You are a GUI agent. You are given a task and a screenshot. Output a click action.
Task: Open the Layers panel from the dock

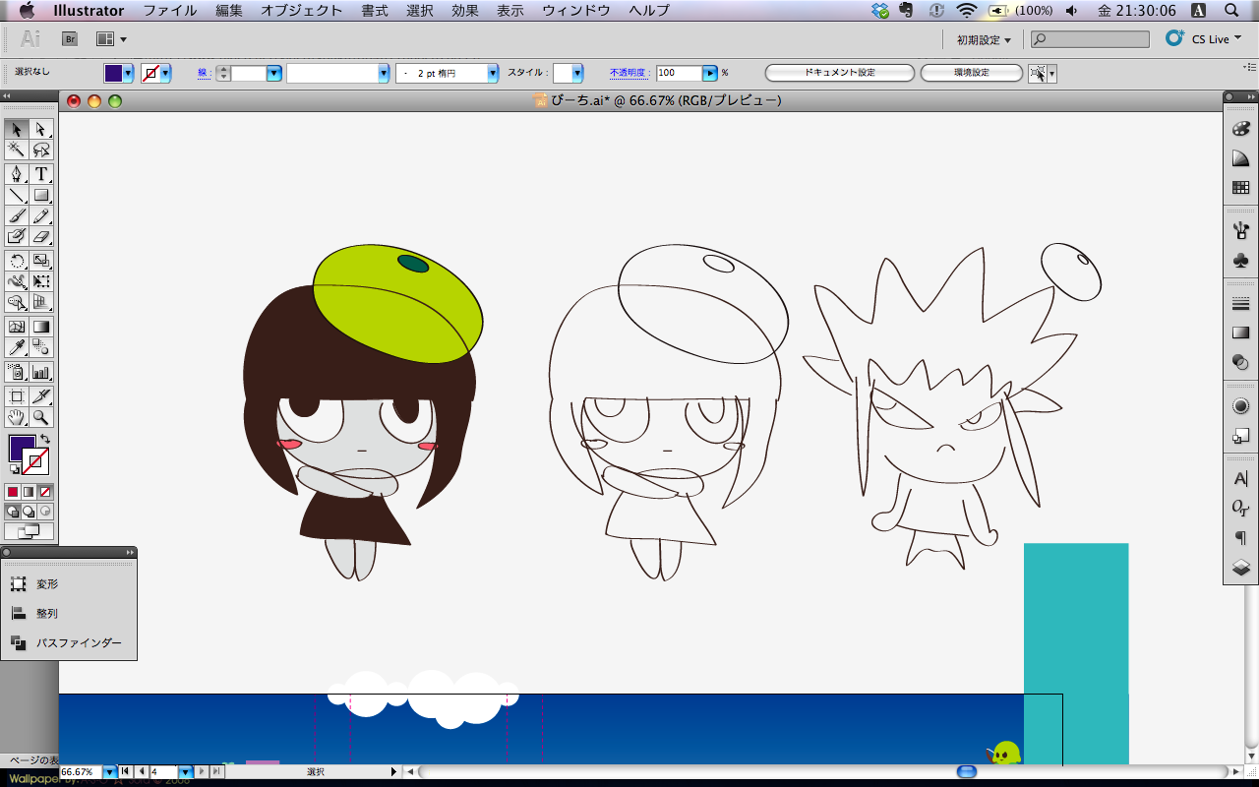(1240, 568)
